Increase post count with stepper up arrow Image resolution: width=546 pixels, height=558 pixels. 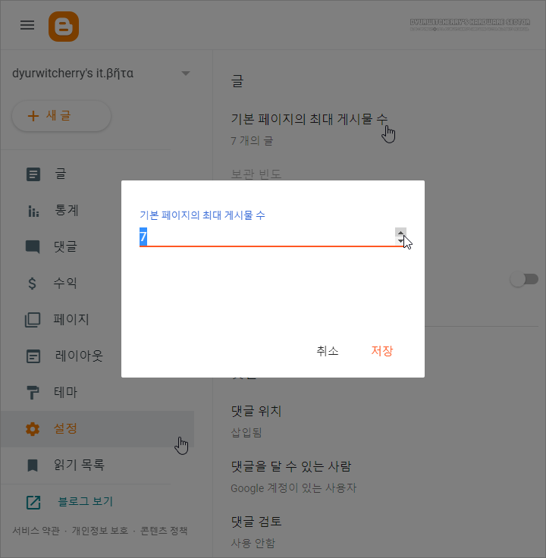coord(400,233)
